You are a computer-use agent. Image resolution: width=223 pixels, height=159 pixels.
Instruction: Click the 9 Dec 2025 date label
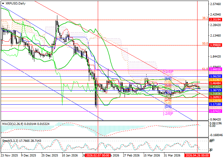(28, 155)
